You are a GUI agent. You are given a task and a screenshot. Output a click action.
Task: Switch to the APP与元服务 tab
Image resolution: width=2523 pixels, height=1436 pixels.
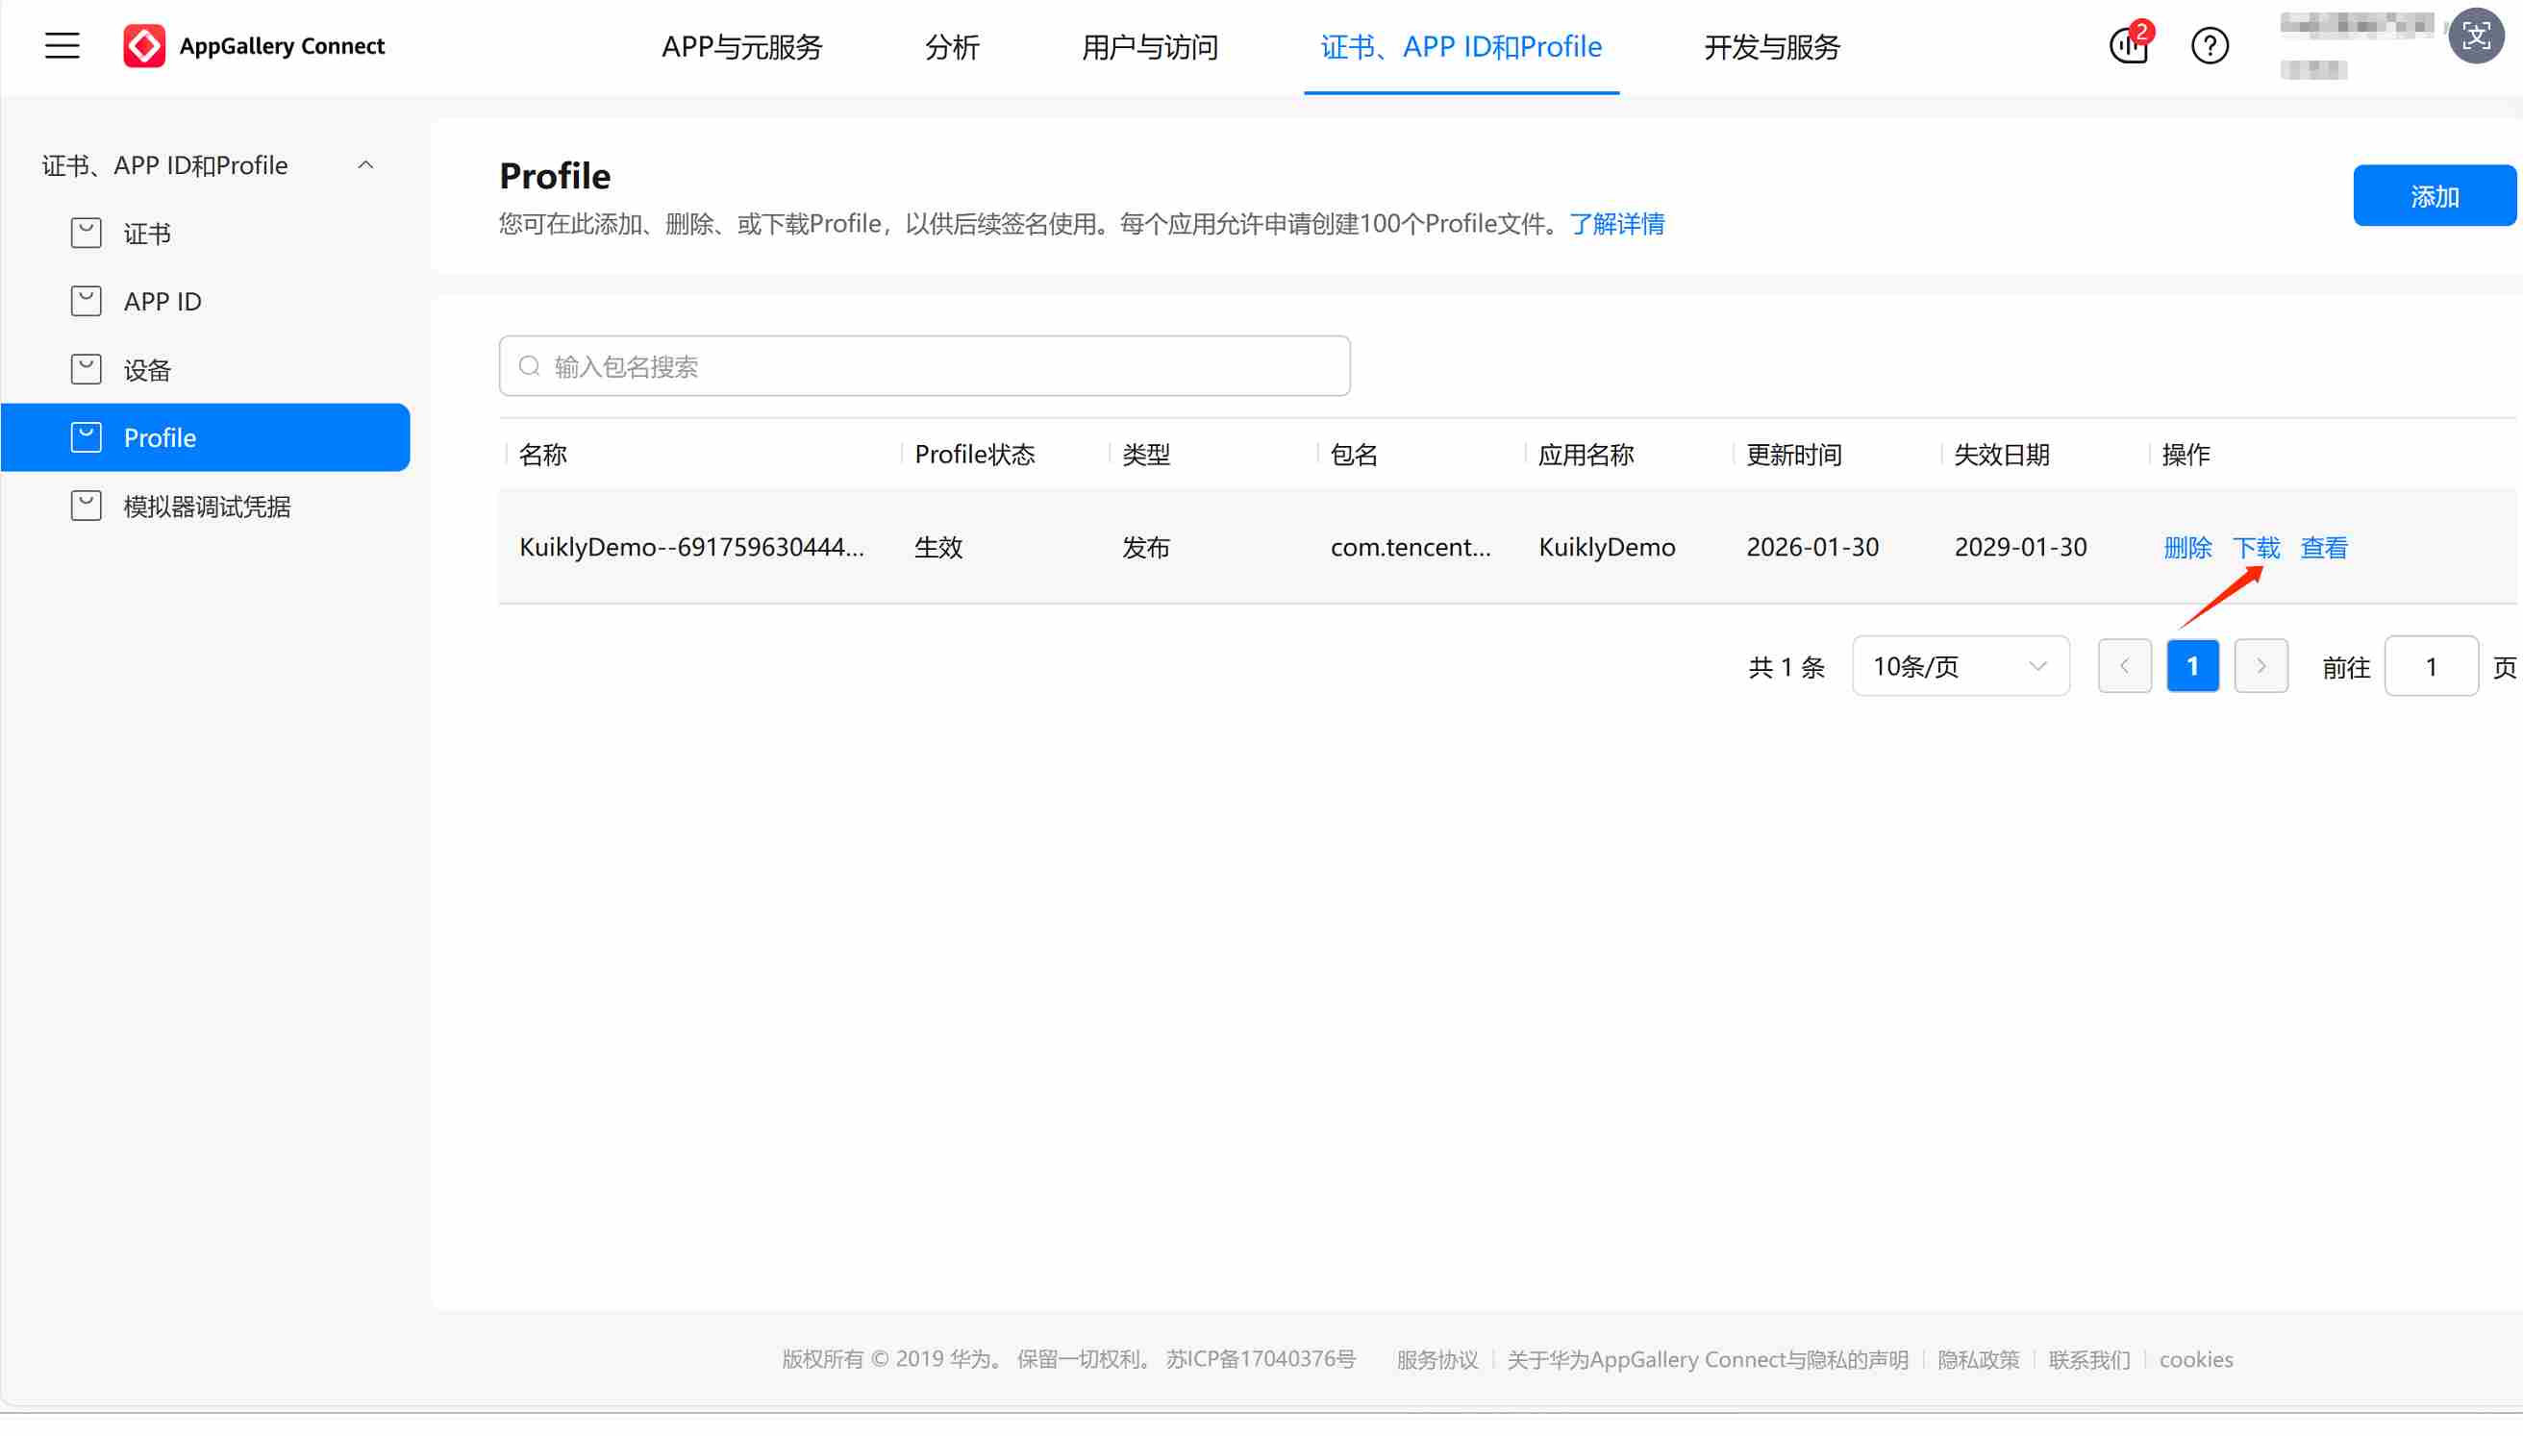[741, 46]
